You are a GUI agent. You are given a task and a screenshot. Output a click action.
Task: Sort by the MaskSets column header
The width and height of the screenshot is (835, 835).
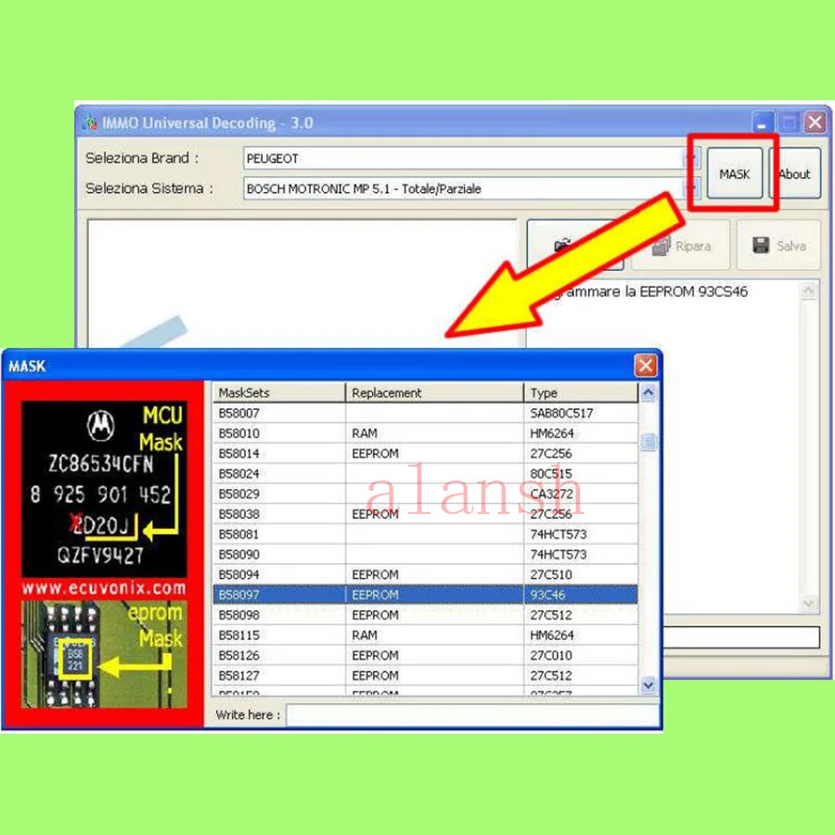(x=279, y=392)
